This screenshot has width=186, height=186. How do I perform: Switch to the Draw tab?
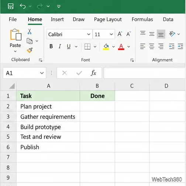click(x=79, y=20)
